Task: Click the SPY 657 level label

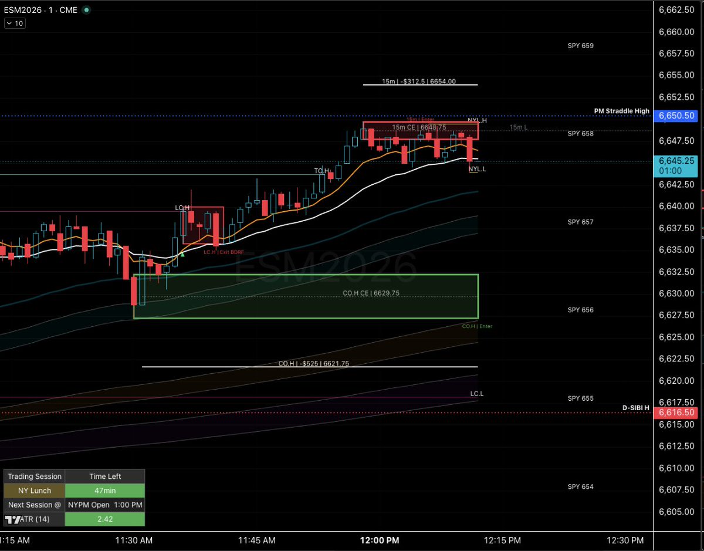Action: 581,222
